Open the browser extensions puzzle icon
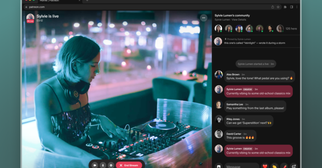The height and width of the screenshot is (168, 322). coord(285,7)
